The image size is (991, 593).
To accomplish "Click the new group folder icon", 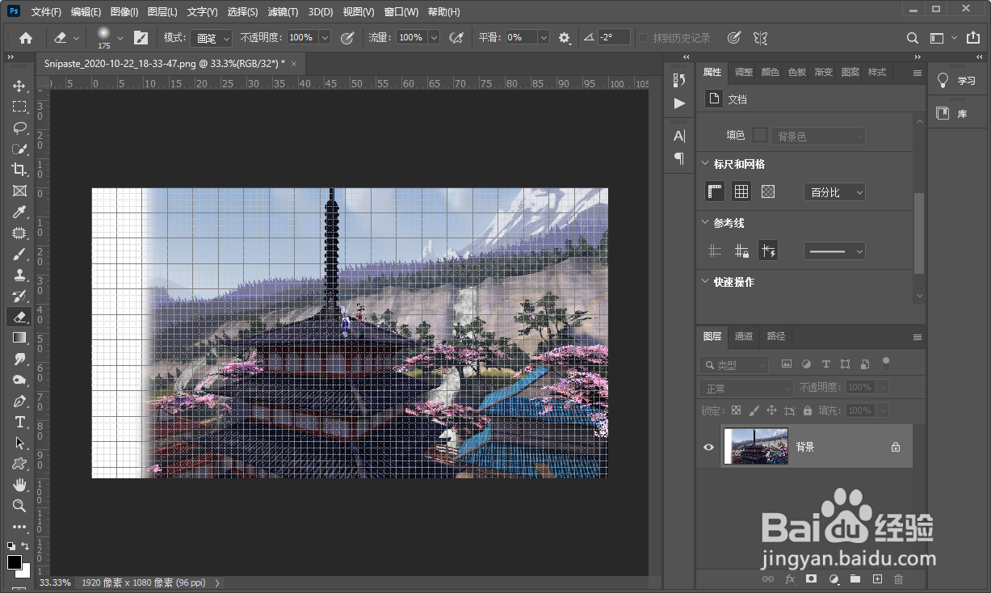I will click(855, 579).
